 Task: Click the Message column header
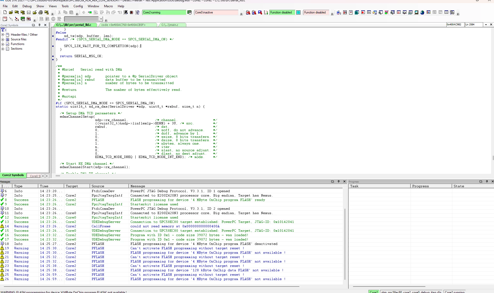click(x=235, y=186)
